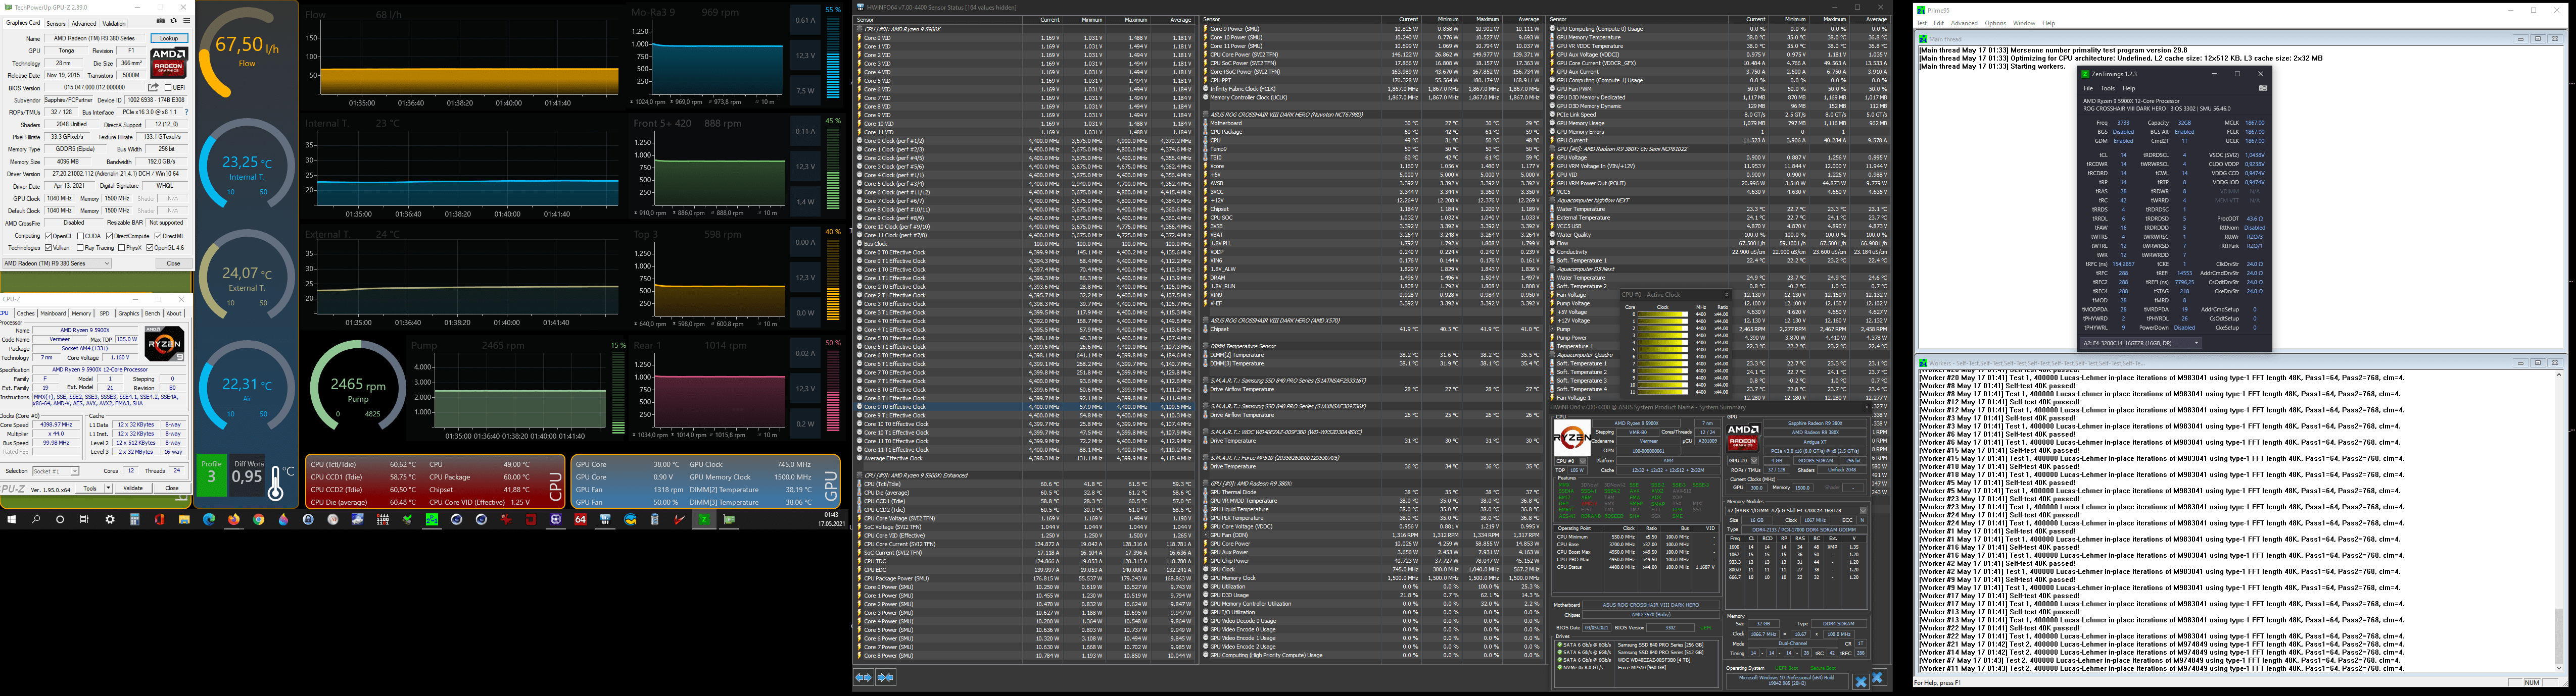Image resolution: width=2576 pixels, height=696 pixels.
Task: Open the GPU selection dropdown in GPU-Z
Action: tap(57, 263)
